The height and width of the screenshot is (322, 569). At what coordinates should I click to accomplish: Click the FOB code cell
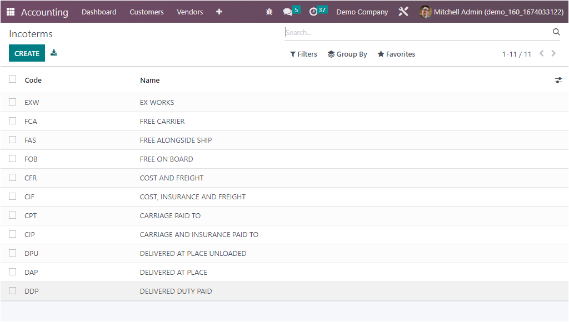click(31, 159)
